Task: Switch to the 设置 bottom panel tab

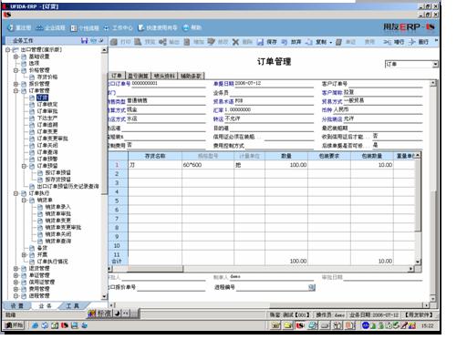Action: pos(17,305)
